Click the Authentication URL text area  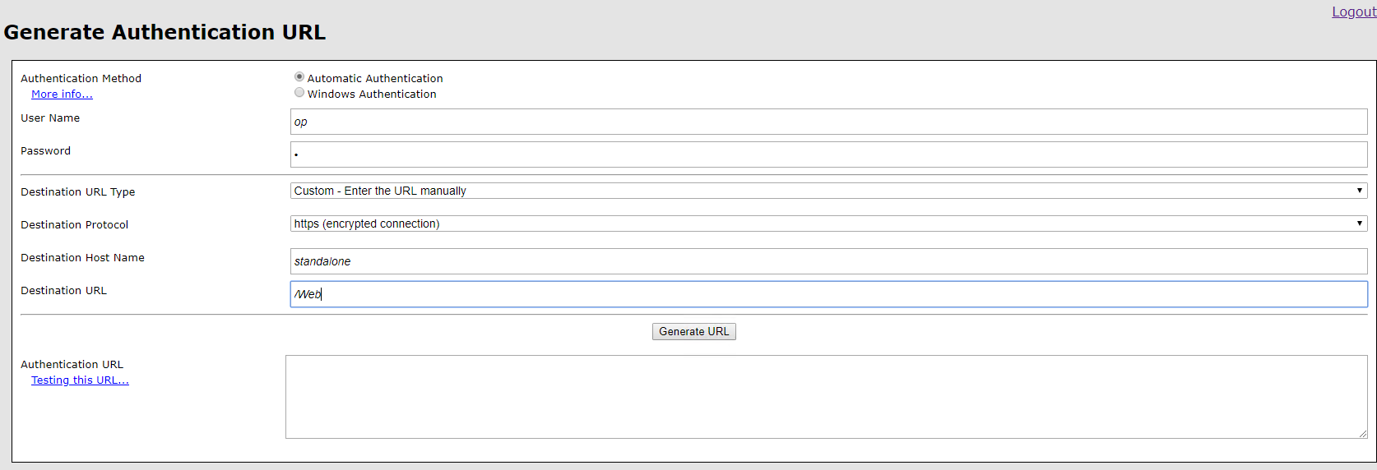tap(826, 397)
